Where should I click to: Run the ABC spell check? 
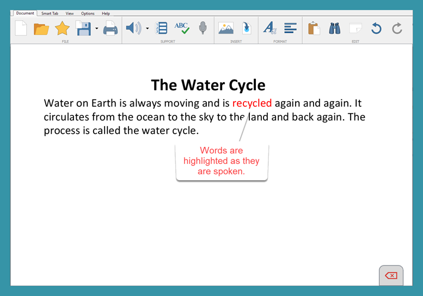[x=182, y=28]
